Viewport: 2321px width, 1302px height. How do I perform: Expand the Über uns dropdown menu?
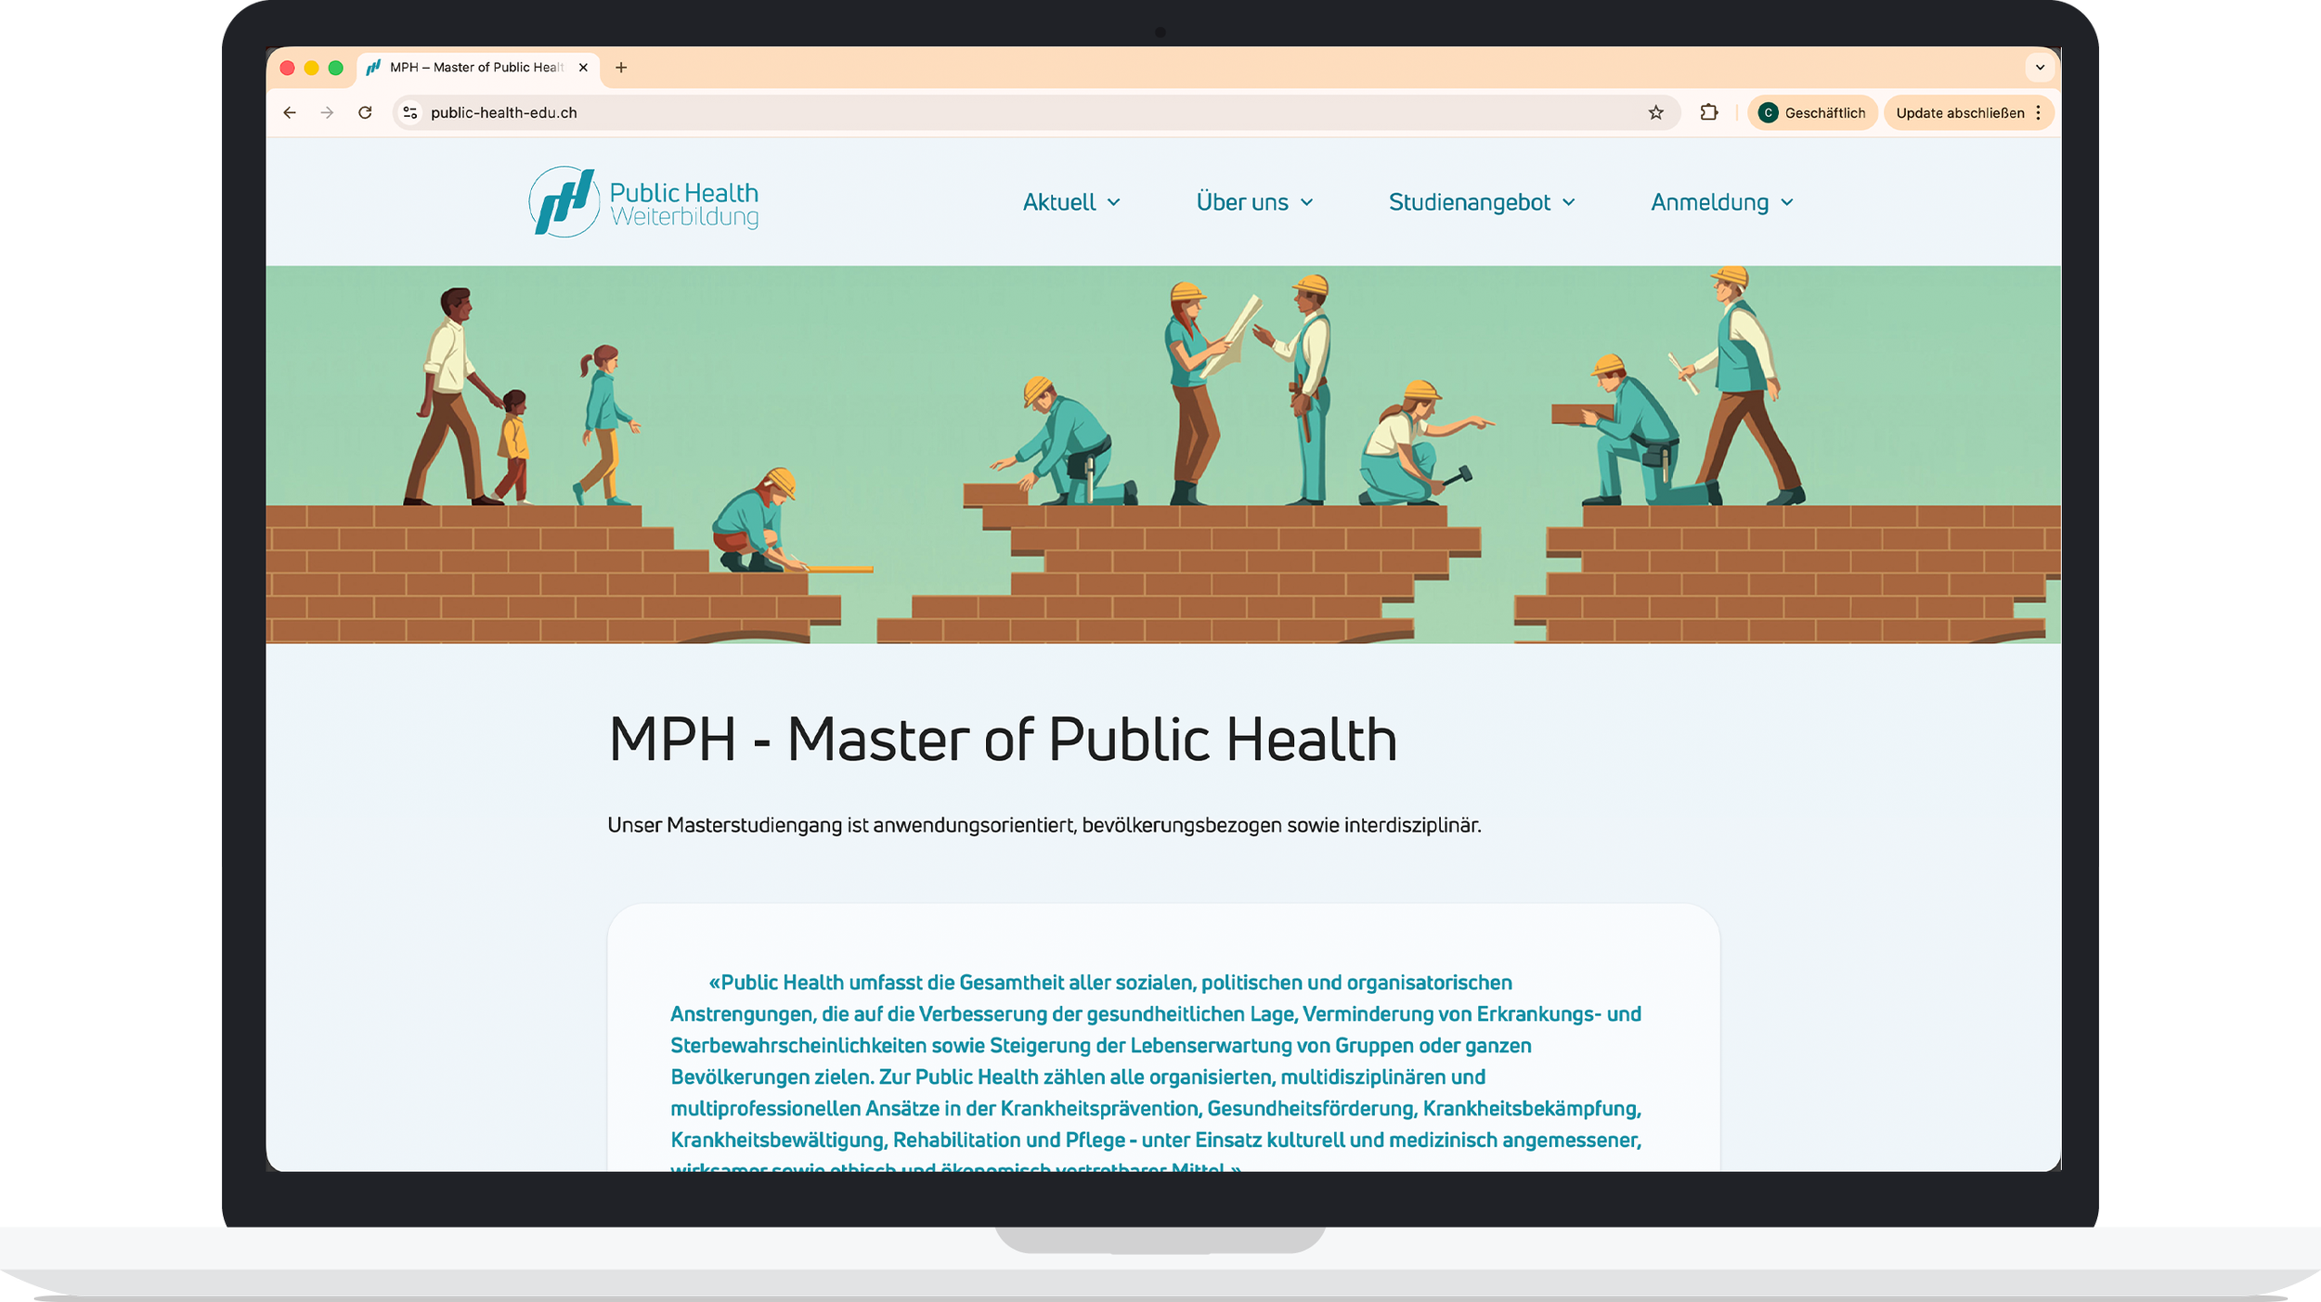click(x=1253, y=202)
